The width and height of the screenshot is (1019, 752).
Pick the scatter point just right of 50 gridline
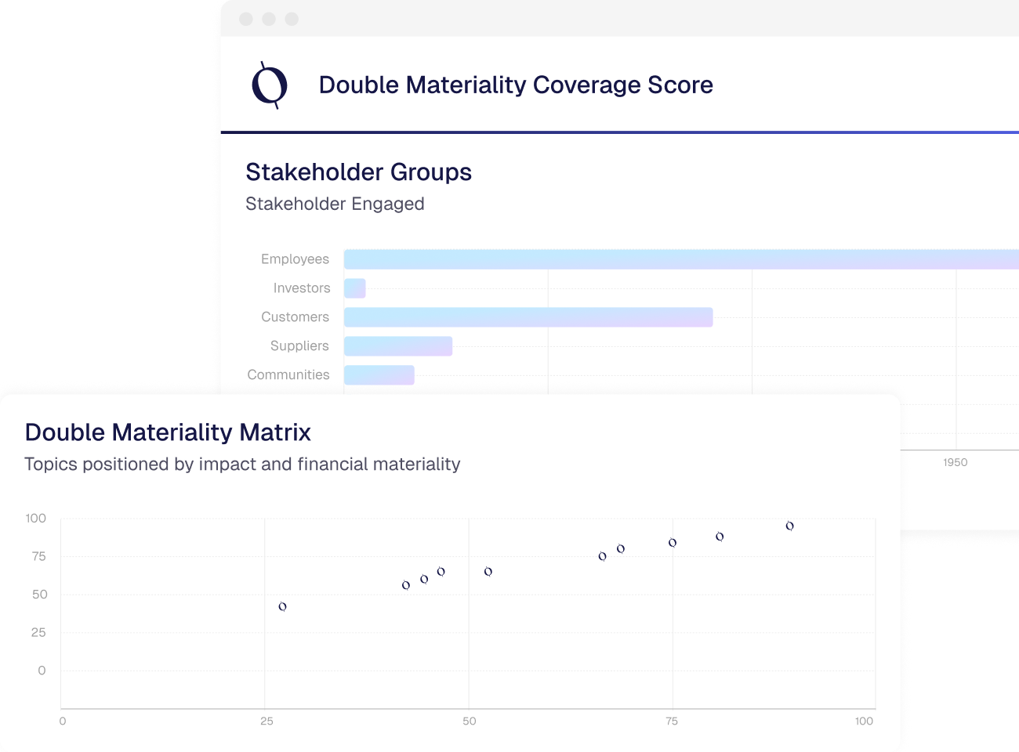click(488, 571)
